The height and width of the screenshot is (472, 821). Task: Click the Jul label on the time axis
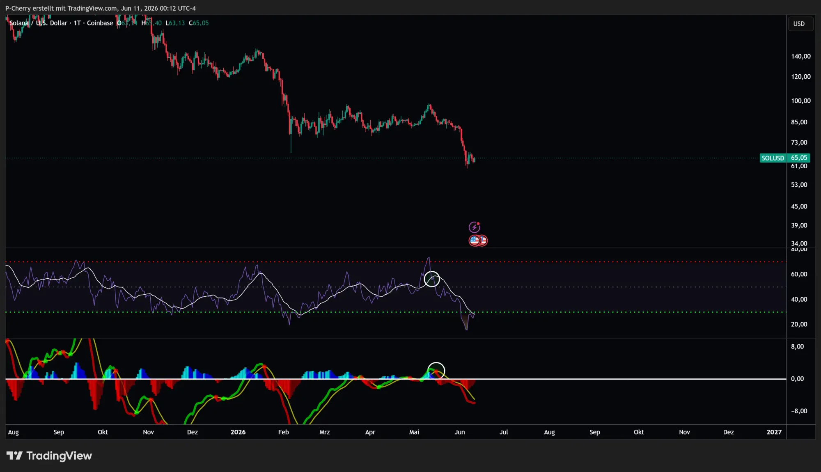tap(504, 432)
